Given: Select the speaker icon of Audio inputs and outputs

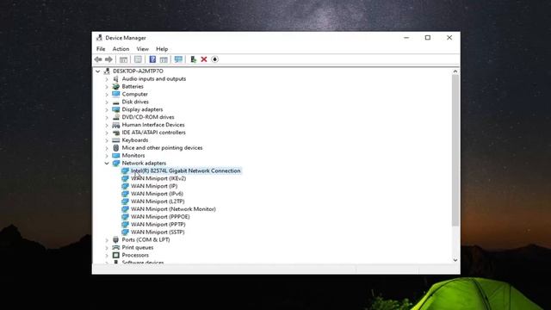Looking at the screenshot, I should pos(116,78).
